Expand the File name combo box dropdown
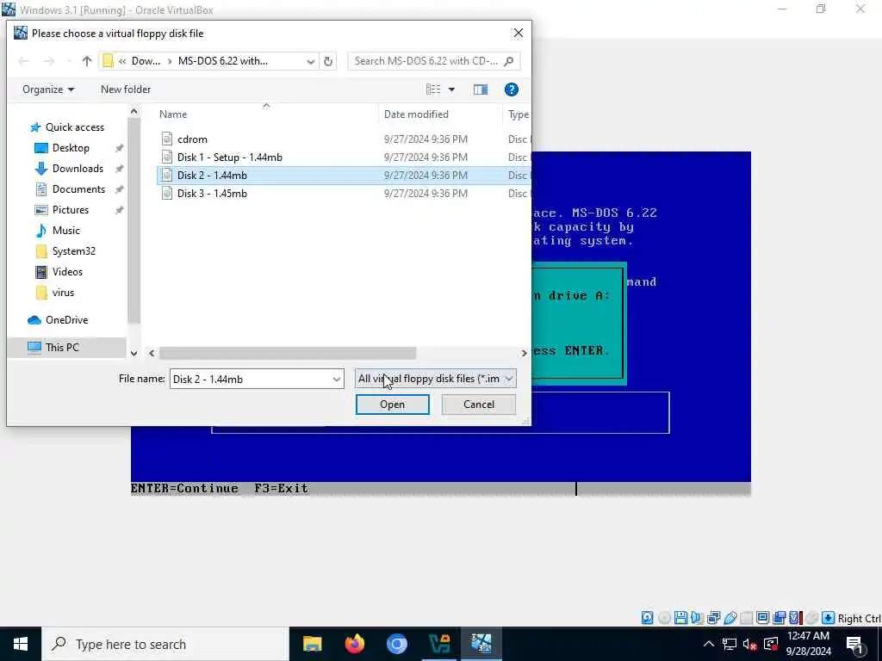Image resolution: width=882 pixels, height=661 pixels. [337, 379]
